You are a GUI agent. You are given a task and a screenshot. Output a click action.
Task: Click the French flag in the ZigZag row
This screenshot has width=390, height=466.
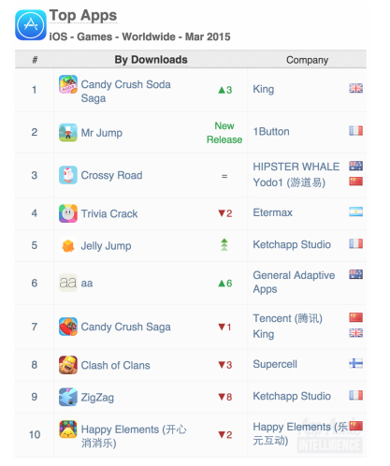click(355, 395)
